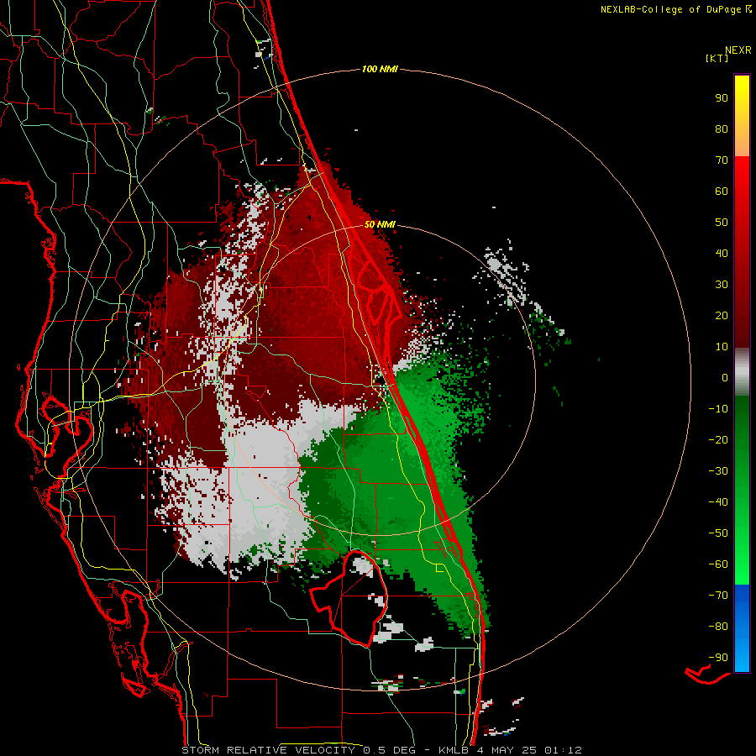Image resolution: width=756 pixels, height=756 pixels.
Task: Click the blue bottom segment of the color bar
Action: (x=742, y=628)
